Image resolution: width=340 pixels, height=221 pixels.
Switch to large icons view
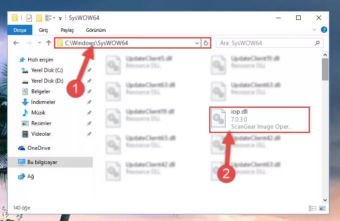click(322, 208)
